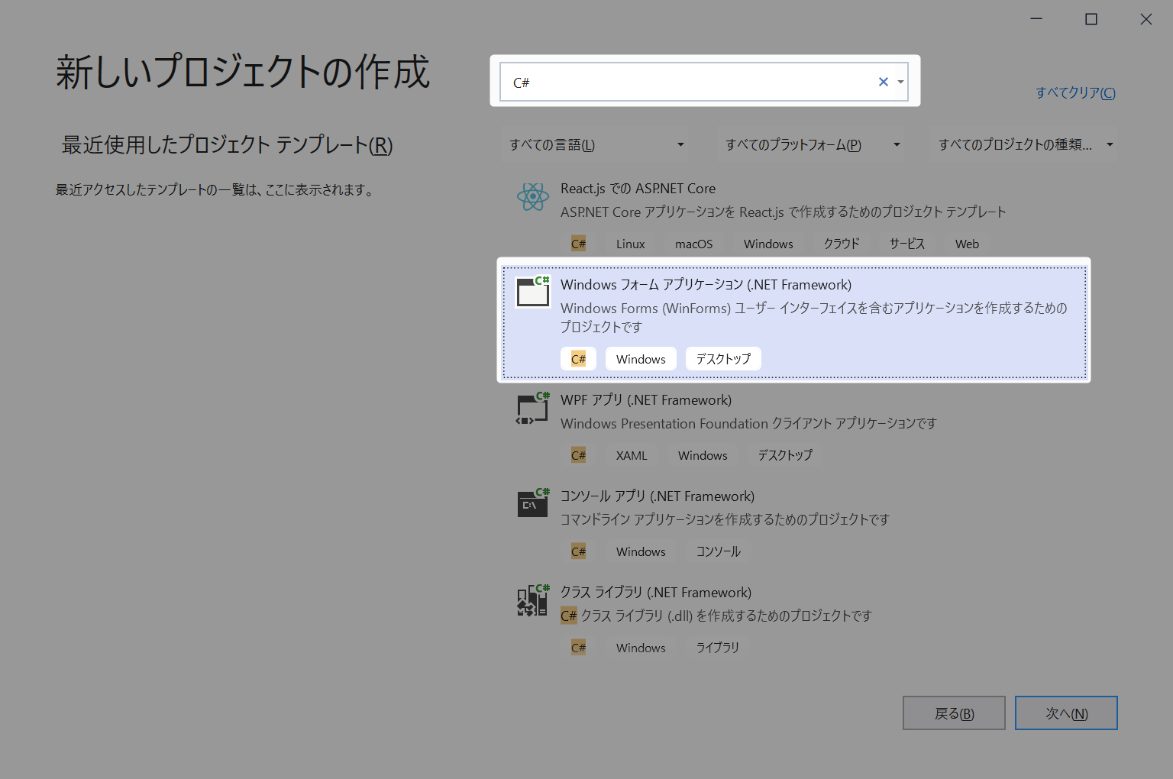The height and width of the screenshot is (779, 1173).
Task: Click the C# tag under Windows Forms template
Action: click(x=578, y=359)
